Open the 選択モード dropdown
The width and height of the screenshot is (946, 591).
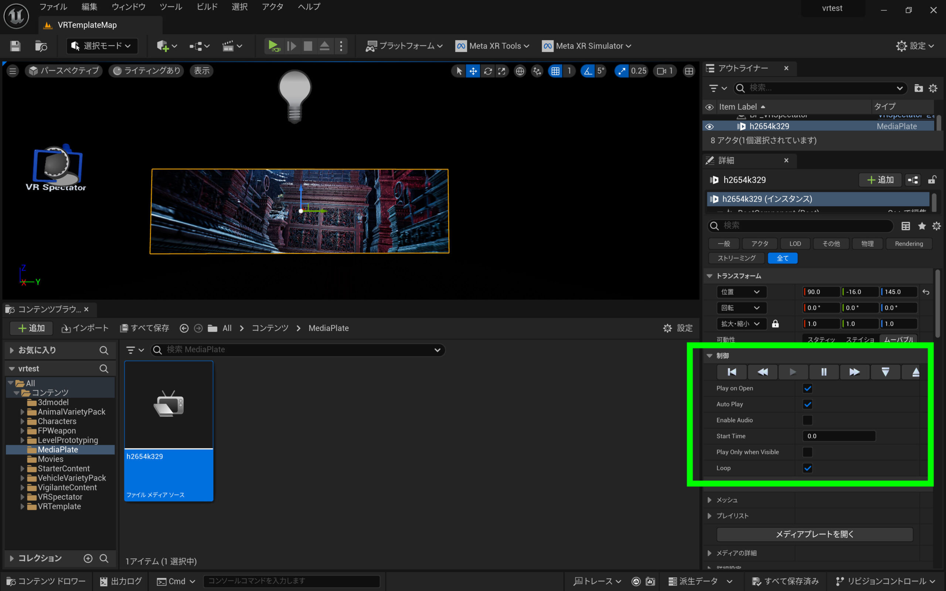(102, 46)
